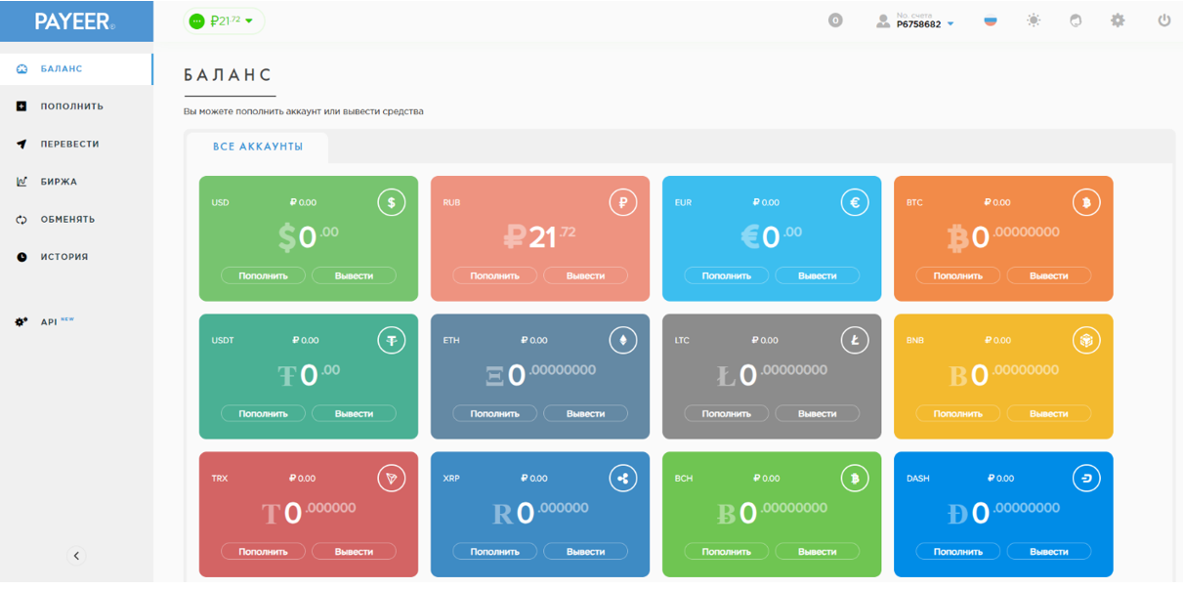Click the dollar icon on USD card
Image resolution: width=1183 pixels, height=589 pixels.
pos(392,202)
